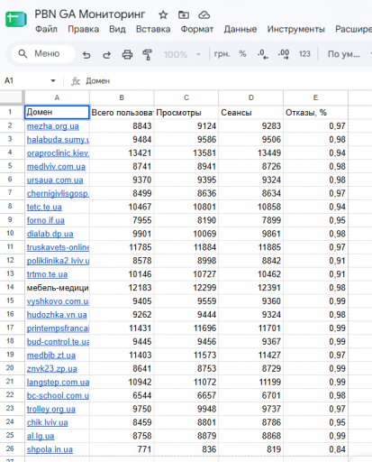Increase the number of decimal places

click(284, 54)
